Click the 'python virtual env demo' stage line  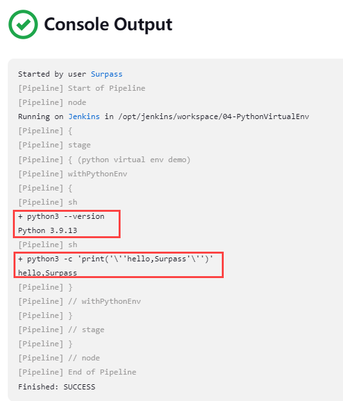104,160
